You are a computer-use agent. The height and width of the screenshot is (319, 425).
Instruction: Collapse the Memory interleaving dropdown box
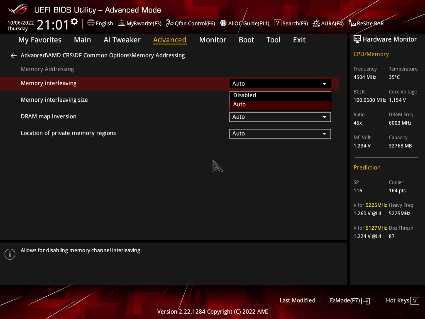coord(280,84)
